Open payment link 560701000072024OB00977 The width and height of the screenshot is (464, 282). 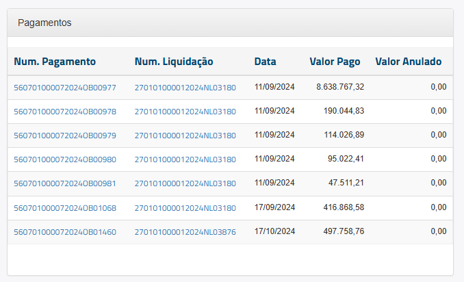coord(65,88)
